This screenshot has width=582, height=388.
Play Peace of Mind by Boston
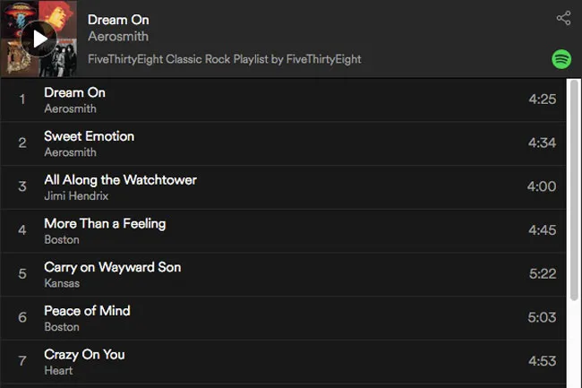[283, 318]
